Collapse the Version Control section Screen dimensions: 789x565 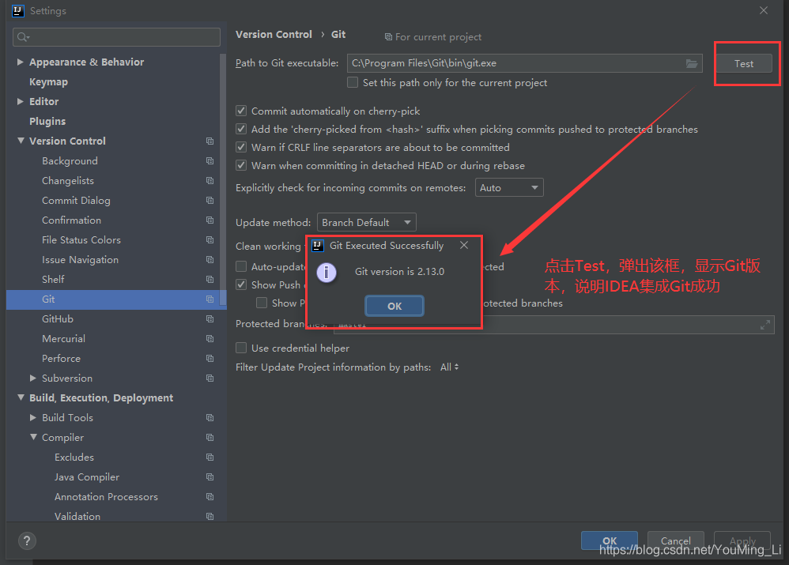point(21,141)
